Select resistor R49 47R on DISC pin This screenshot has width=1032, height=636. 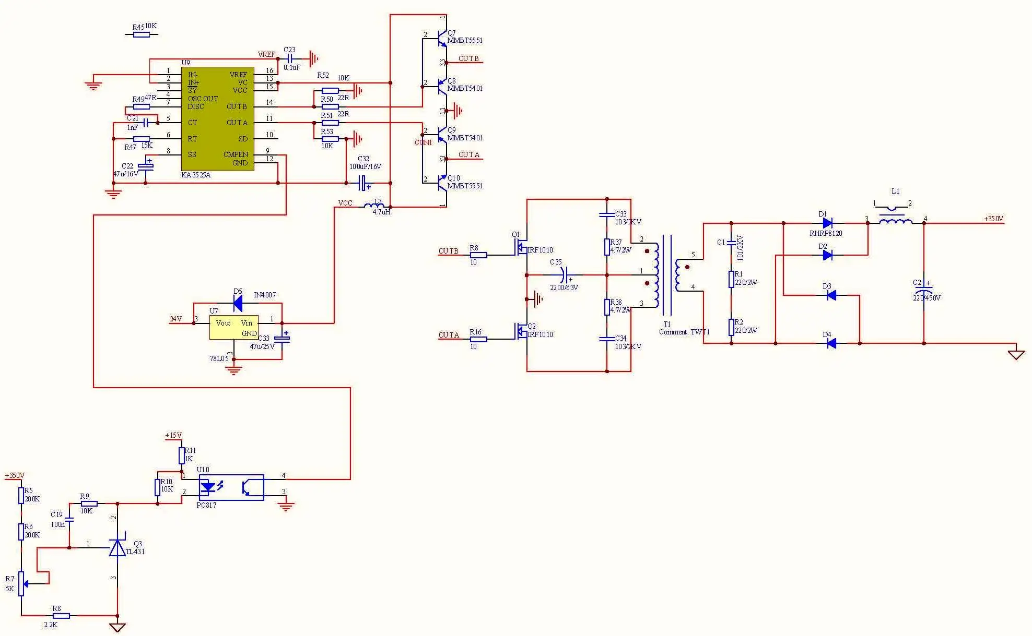[142, 106]
